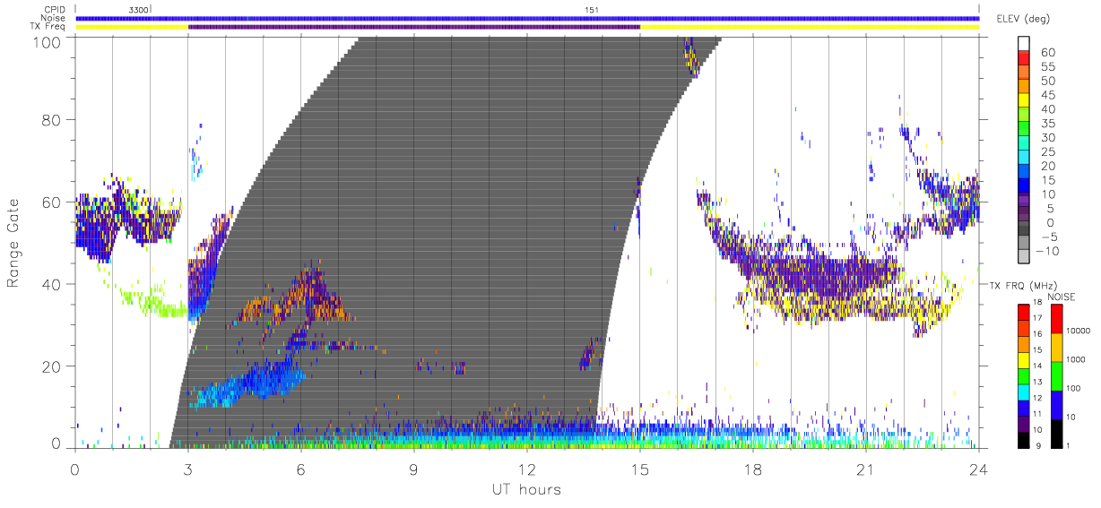Click the ELEV (deg) legend title

coord(1023,19)
